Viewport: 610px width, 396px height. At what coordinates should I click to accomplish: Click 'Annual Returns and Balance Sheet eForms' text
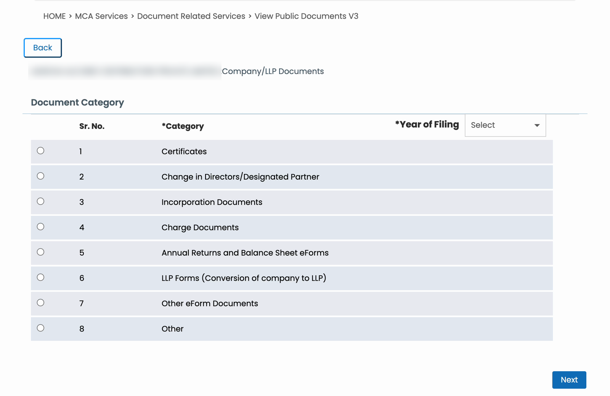[245, 253]
